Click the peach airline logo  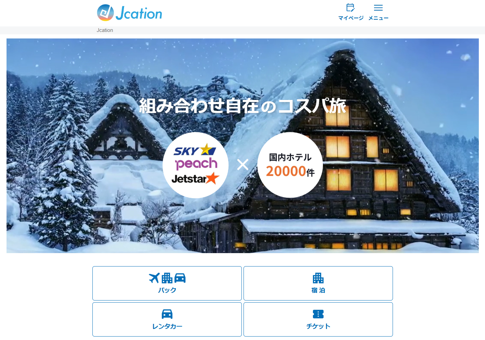pyautogui.click(x=196, y=164)
